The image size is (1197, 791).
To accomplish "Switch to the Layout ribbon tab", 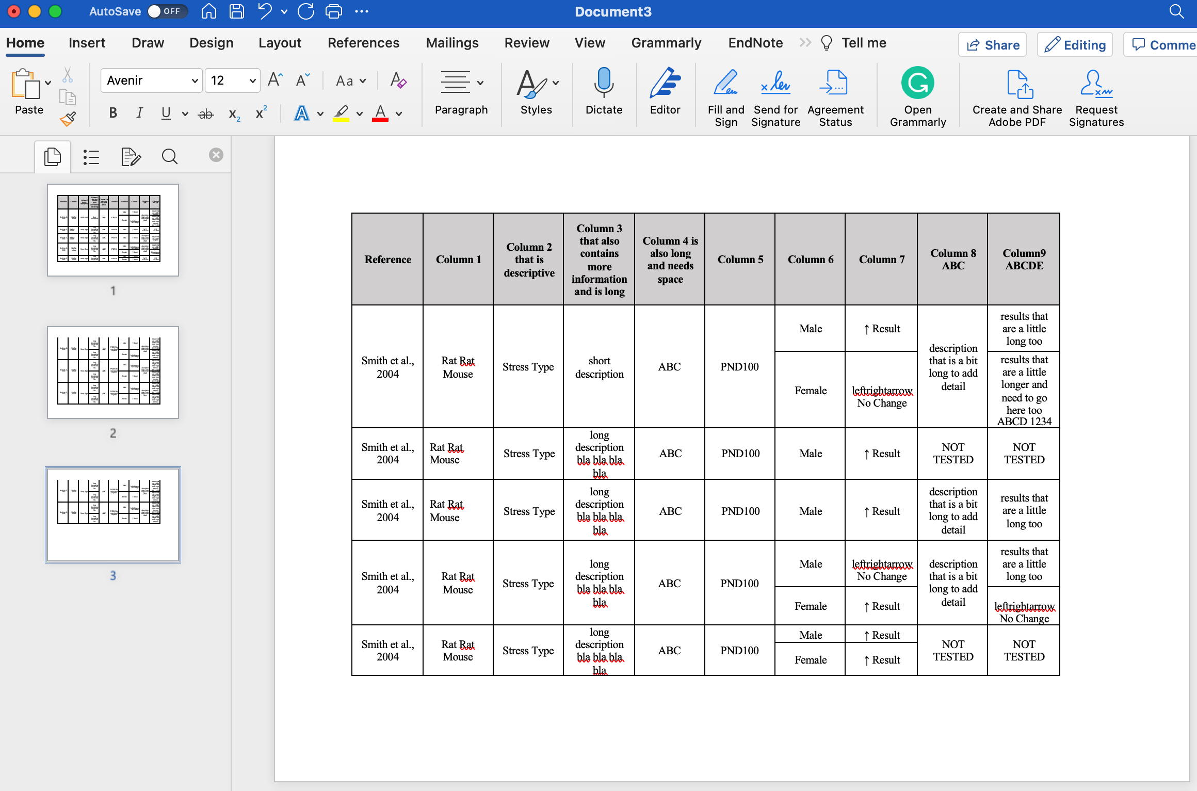I will point(280,43).
